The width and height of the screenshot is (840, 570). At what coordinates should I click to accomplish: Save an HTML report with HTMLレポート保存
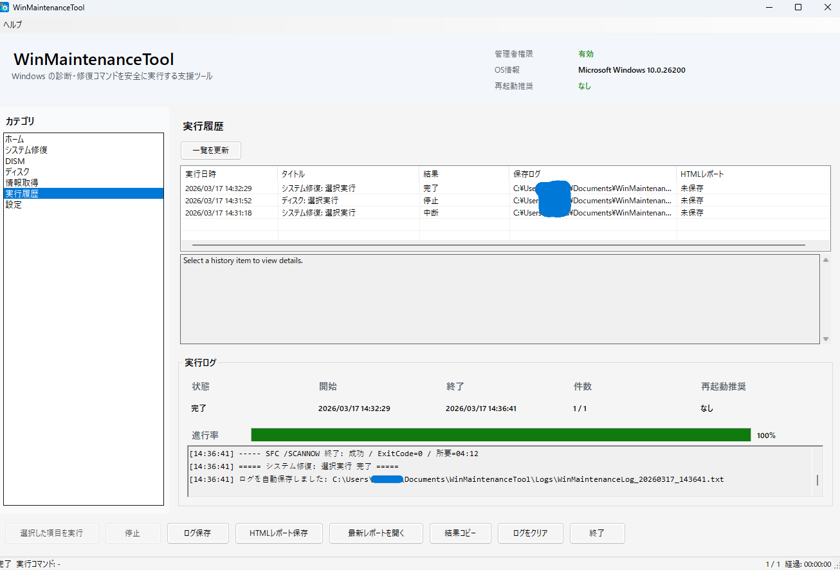tap(278, 533)
